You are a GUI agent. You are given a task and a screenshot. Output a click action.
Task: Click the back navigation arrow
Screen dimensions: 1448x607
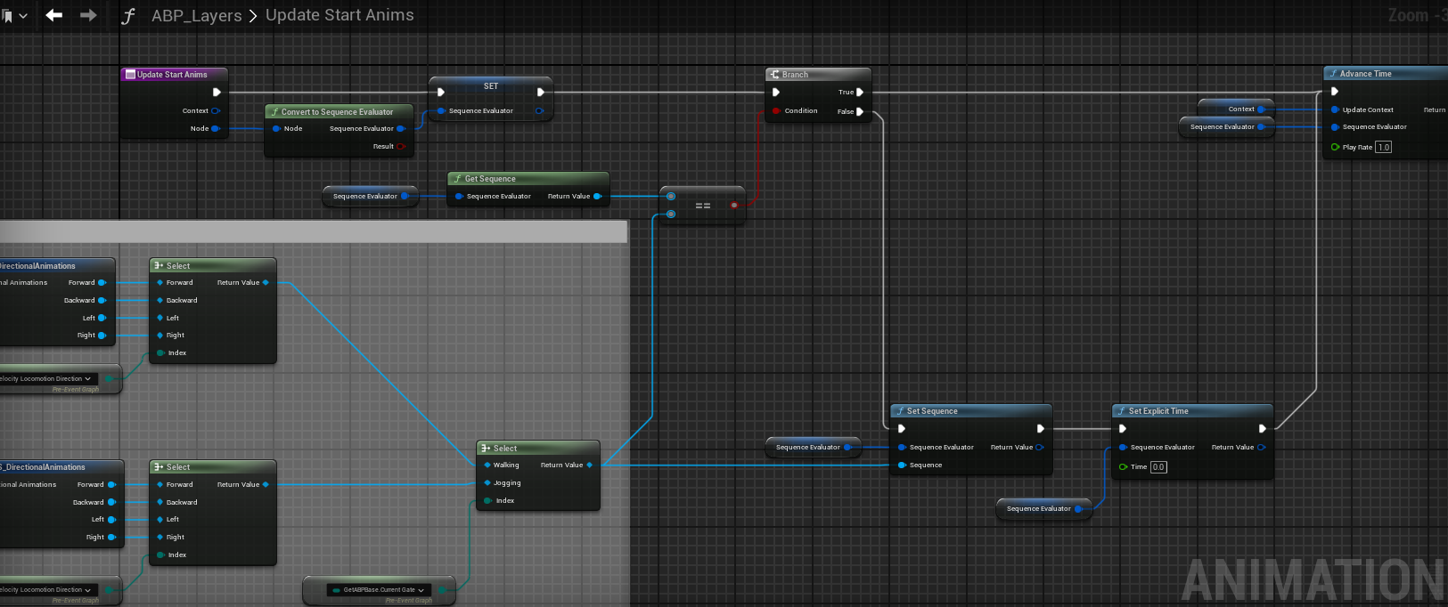[54, 15]
